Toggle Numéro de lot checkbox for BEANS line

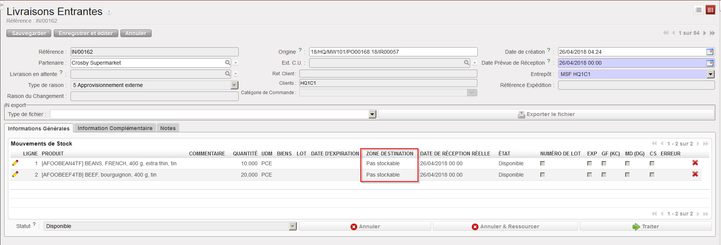(543, 163)
